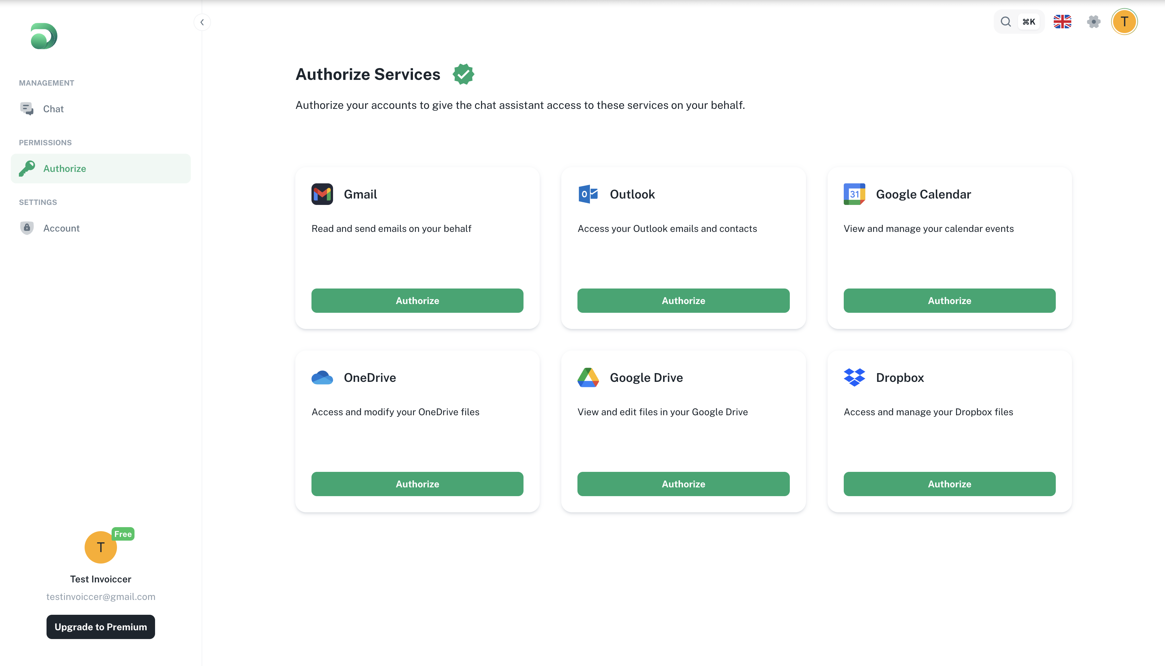1165x666 pixels.
Task: Open Account settings in sidebar
Action: click(101, 228)
